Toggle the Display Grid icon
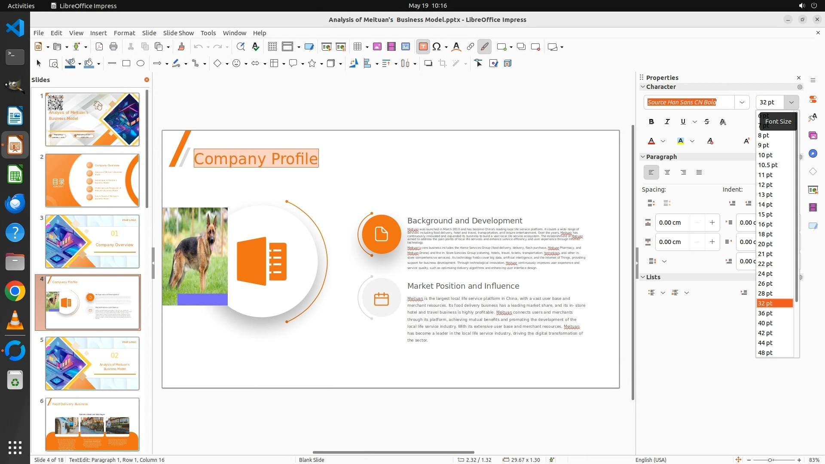 coord(272,47)
